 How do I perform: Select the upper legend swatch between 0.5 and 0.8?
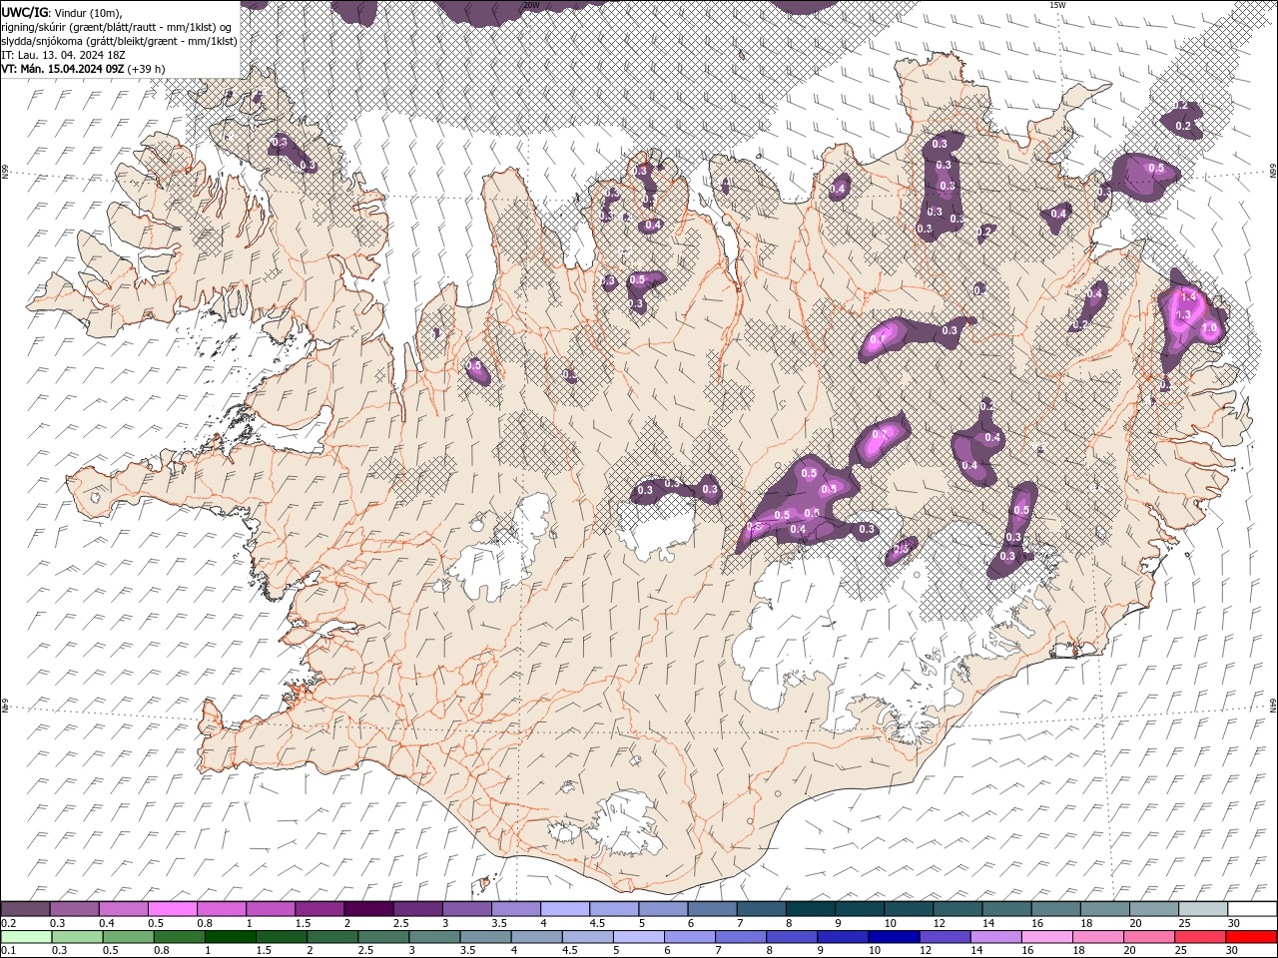pyautogui.click(x=172, y=909)
